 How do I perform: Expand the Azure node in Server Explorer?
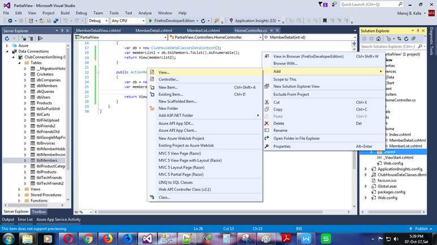(7, 46)
